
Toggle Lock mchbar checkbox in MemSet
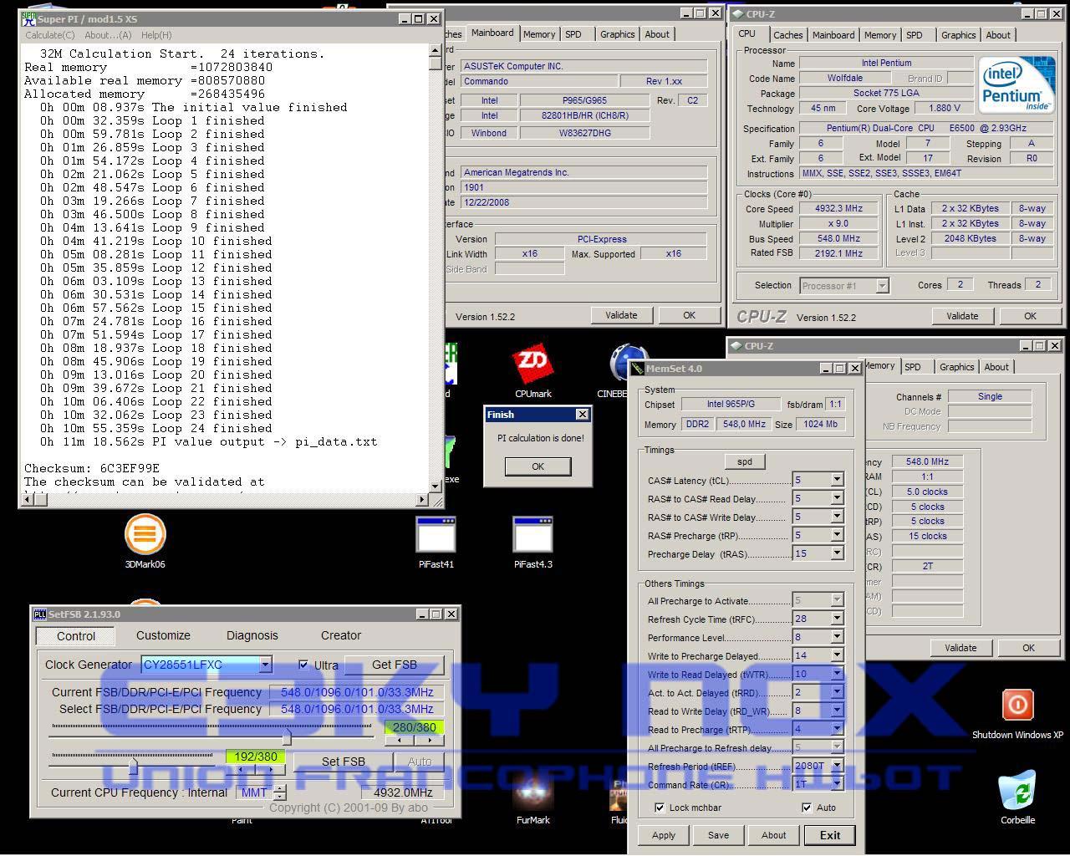coord(660,808)
